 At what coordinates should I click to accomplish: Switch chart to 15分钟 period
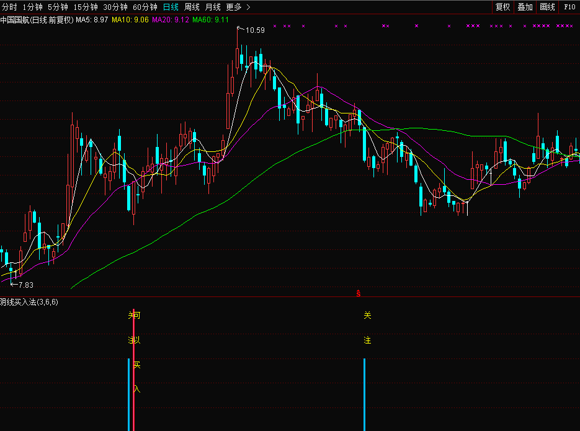86,7
